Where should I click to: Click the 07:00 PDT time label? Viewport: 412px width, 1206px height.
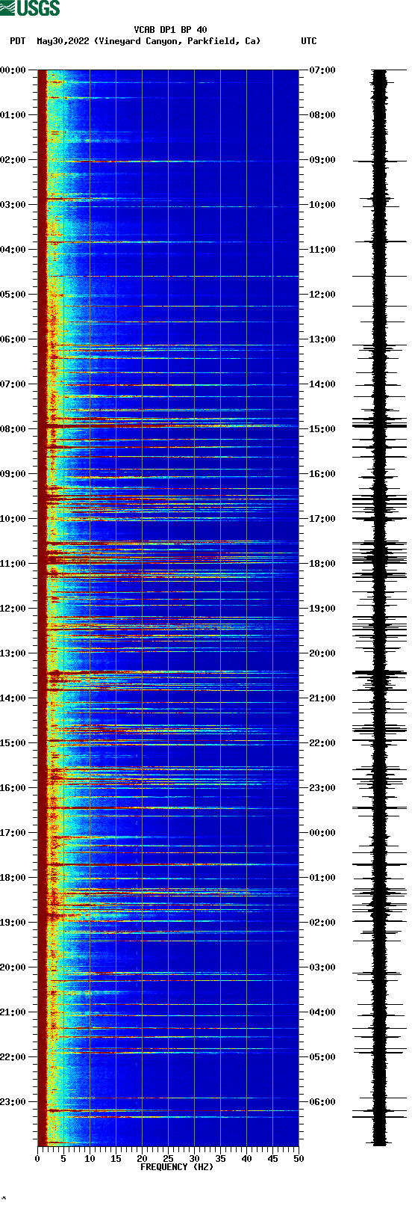coord(13,384)
